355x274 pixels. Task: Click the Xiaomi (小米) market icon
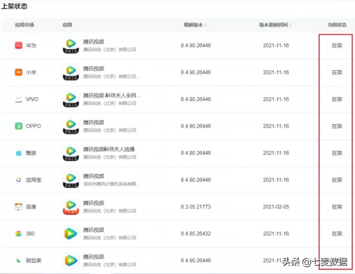tap(18, 72)
